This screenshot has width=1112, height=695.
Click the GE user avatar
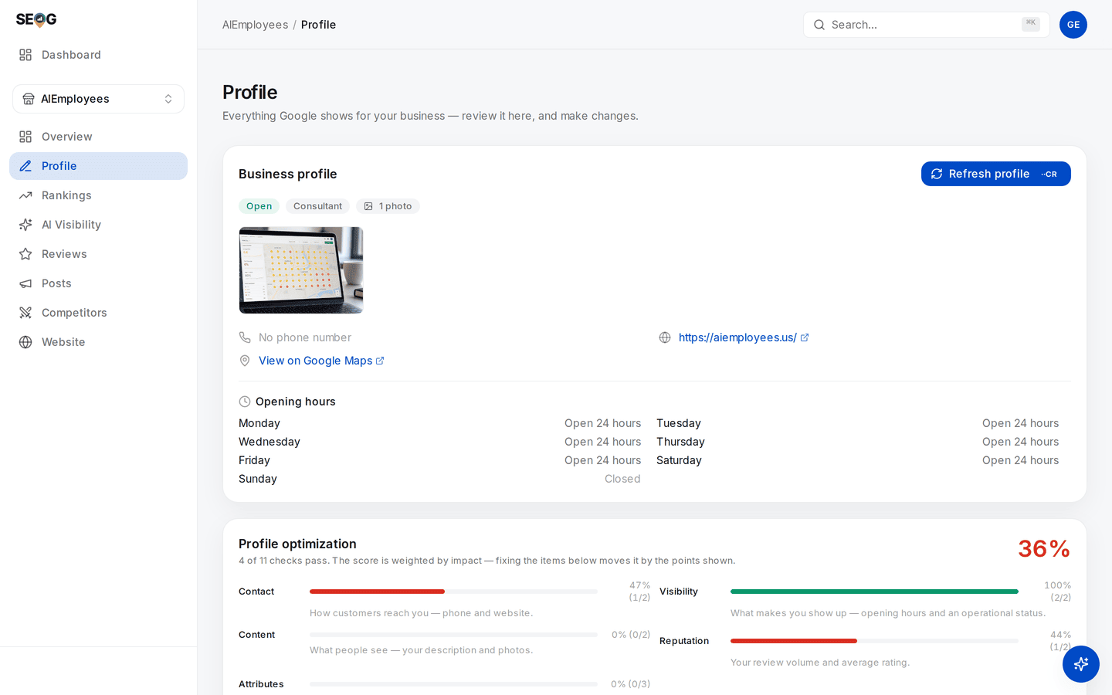pos(1073,25)
